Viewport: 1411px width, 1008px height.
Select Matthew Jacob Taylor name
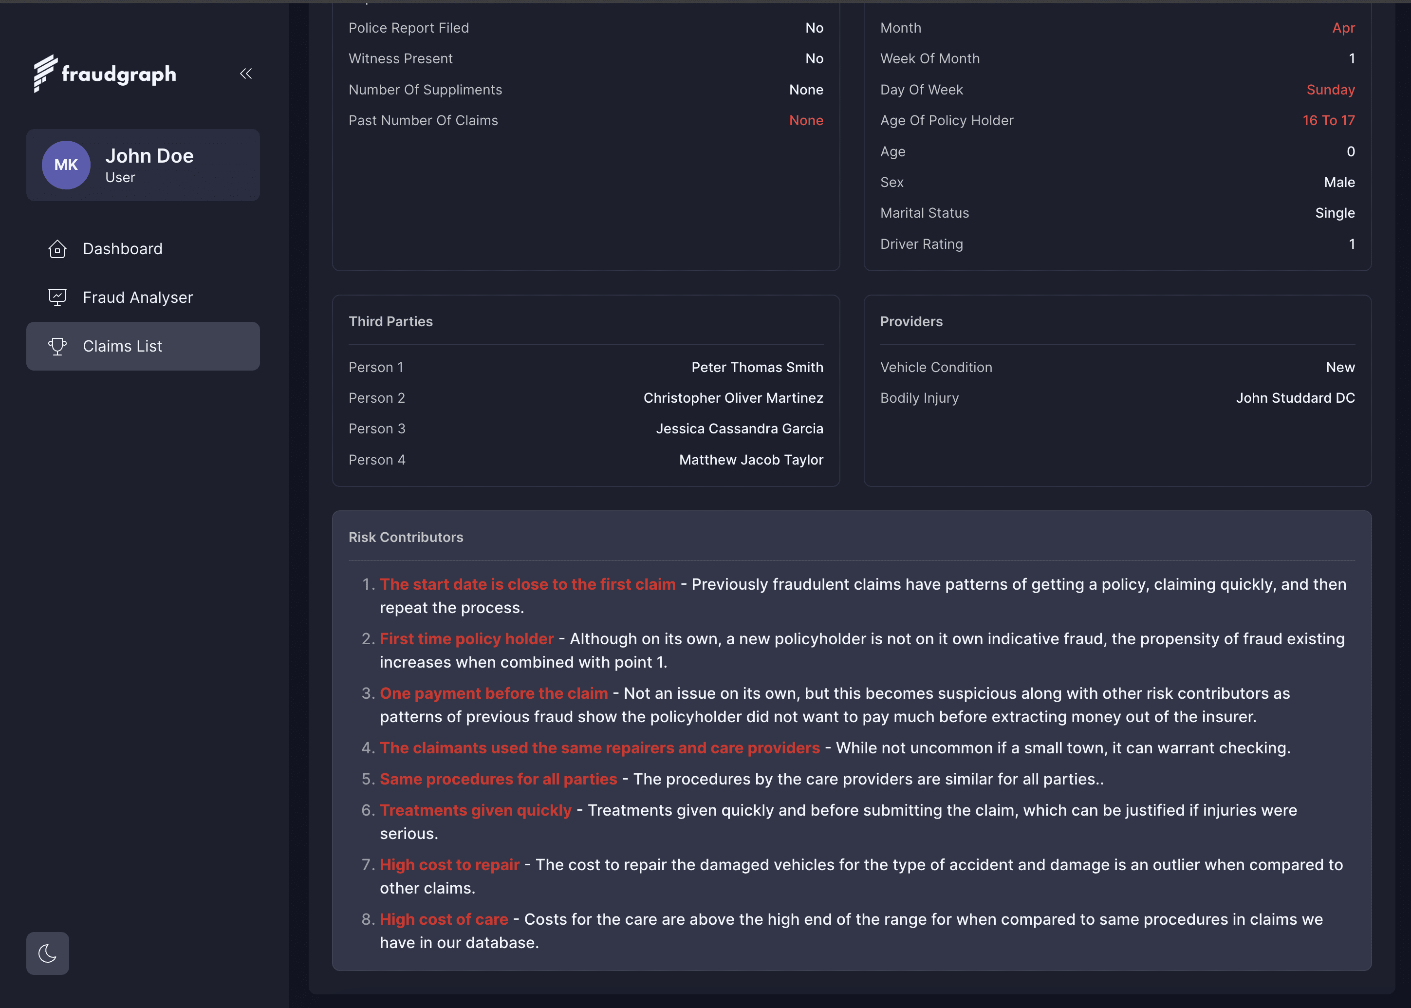click(x=751, y=460)
